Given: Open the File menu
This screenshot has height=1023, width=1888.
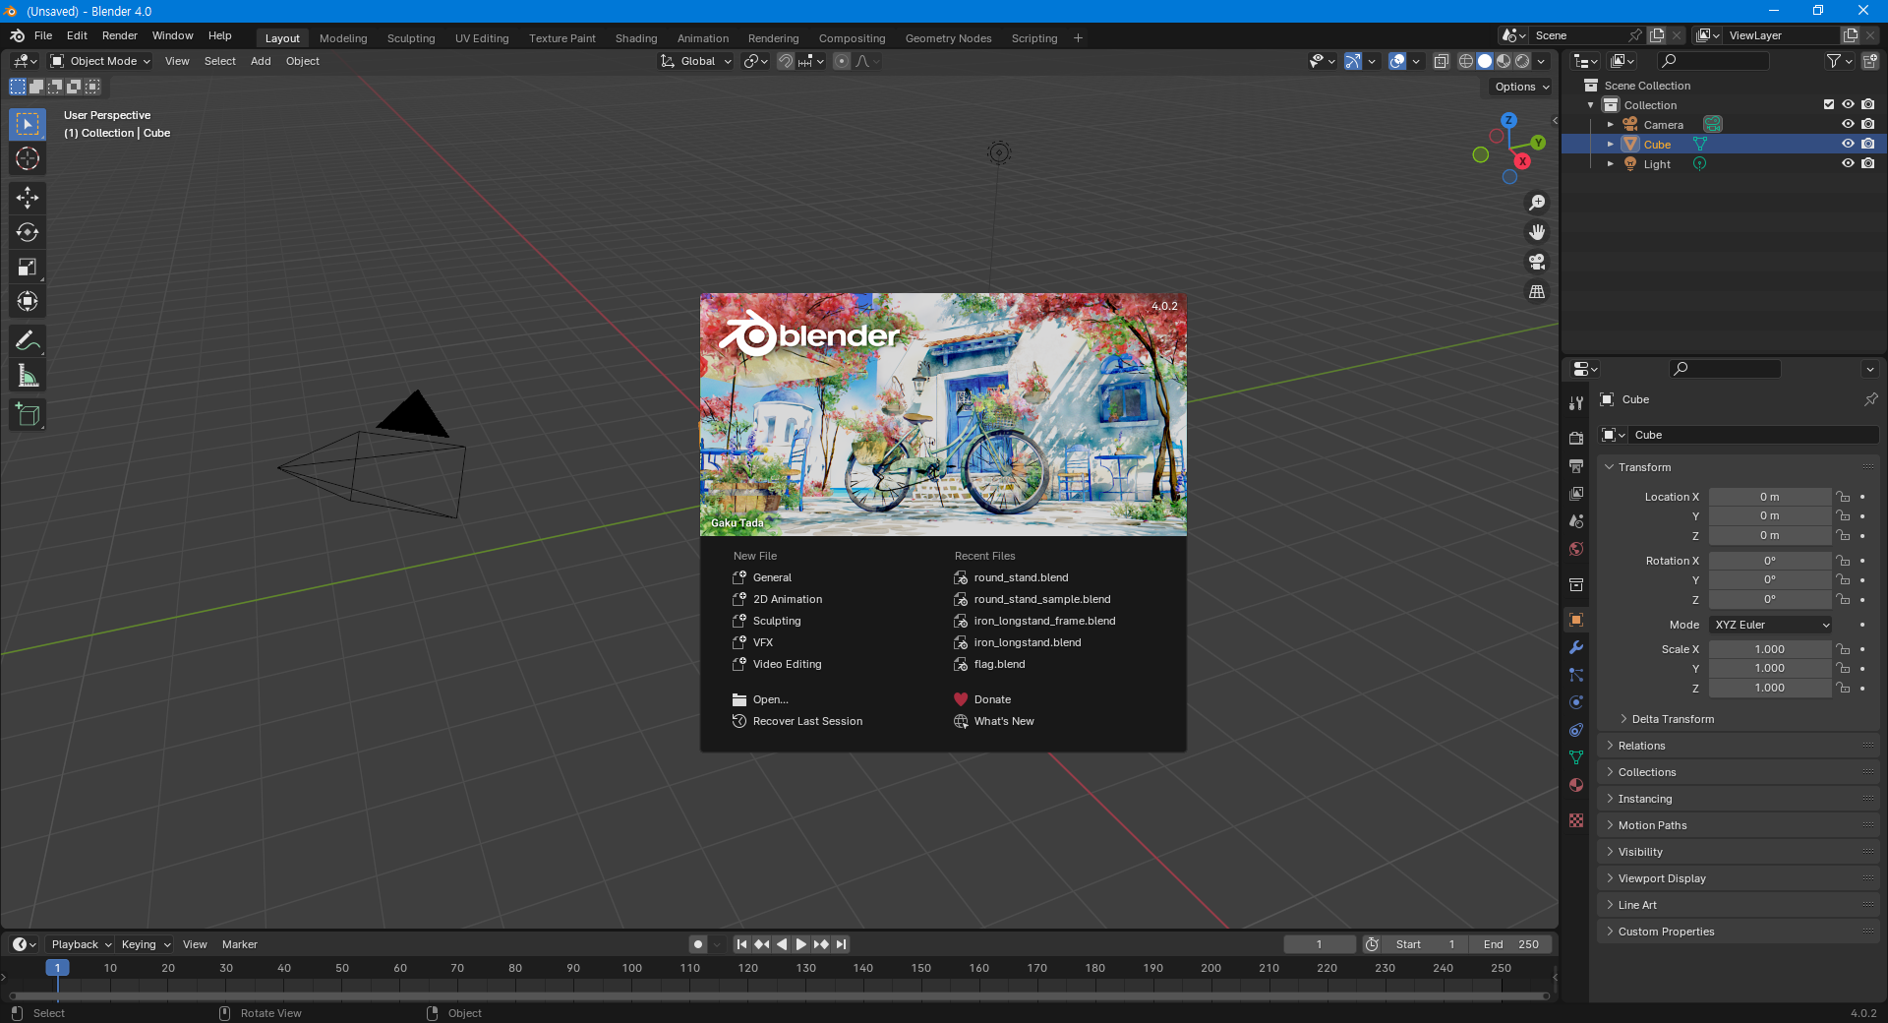Looking at the screenshot, I should pos(43,35).
